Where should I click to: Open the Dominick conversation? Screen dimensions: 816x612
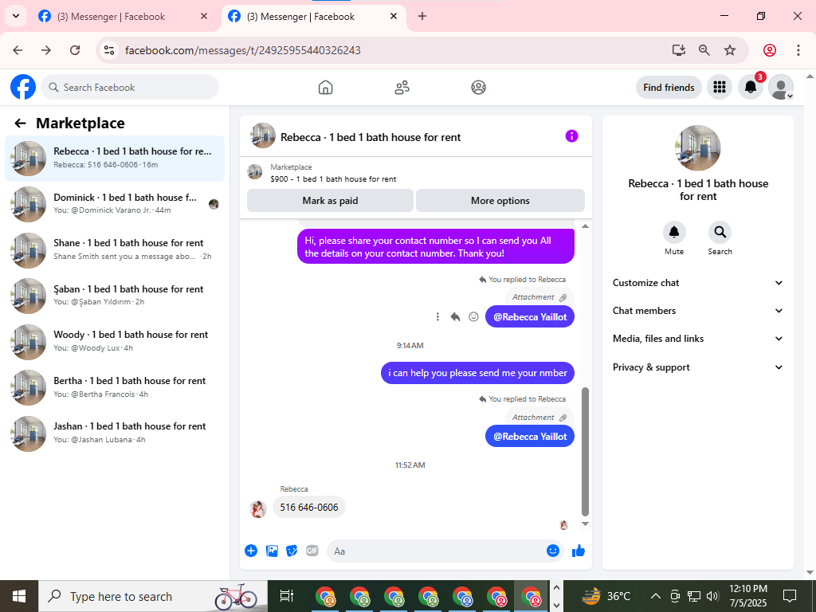pyautogui.click(x=115, y=204)
